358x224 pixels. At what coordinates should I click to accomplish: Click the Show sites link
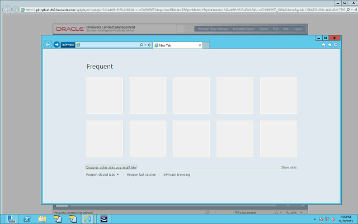289,167
